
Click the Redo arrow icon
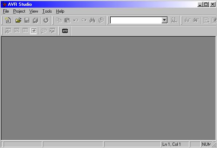click(x=84, y=20)
